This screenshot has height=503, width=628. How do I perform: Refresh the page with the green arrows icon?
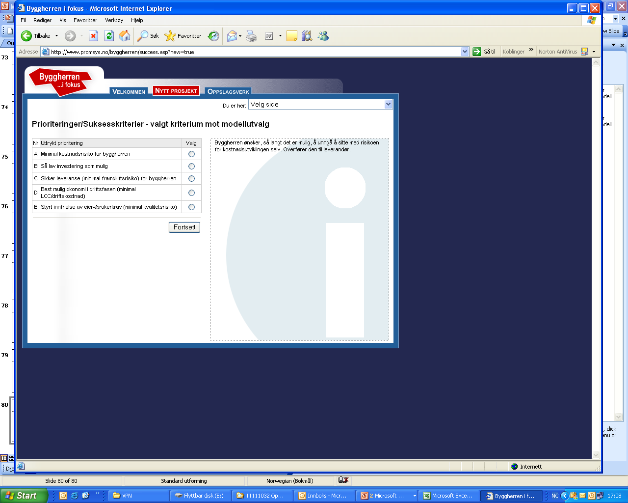coord(109,36)
